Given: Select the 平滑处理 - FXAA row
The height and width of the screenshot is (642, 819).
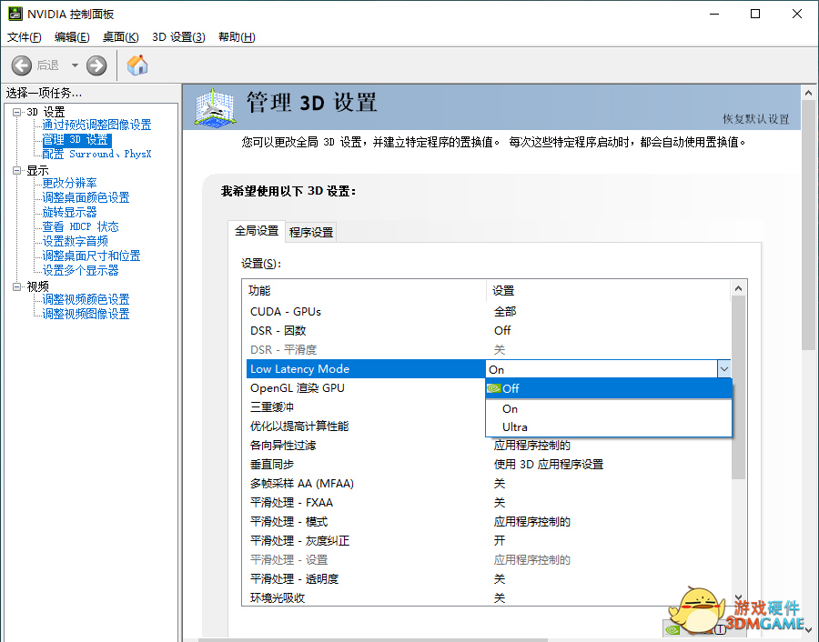Looking at the screenshot, I should pyautogui.click(x=489, y=503).
